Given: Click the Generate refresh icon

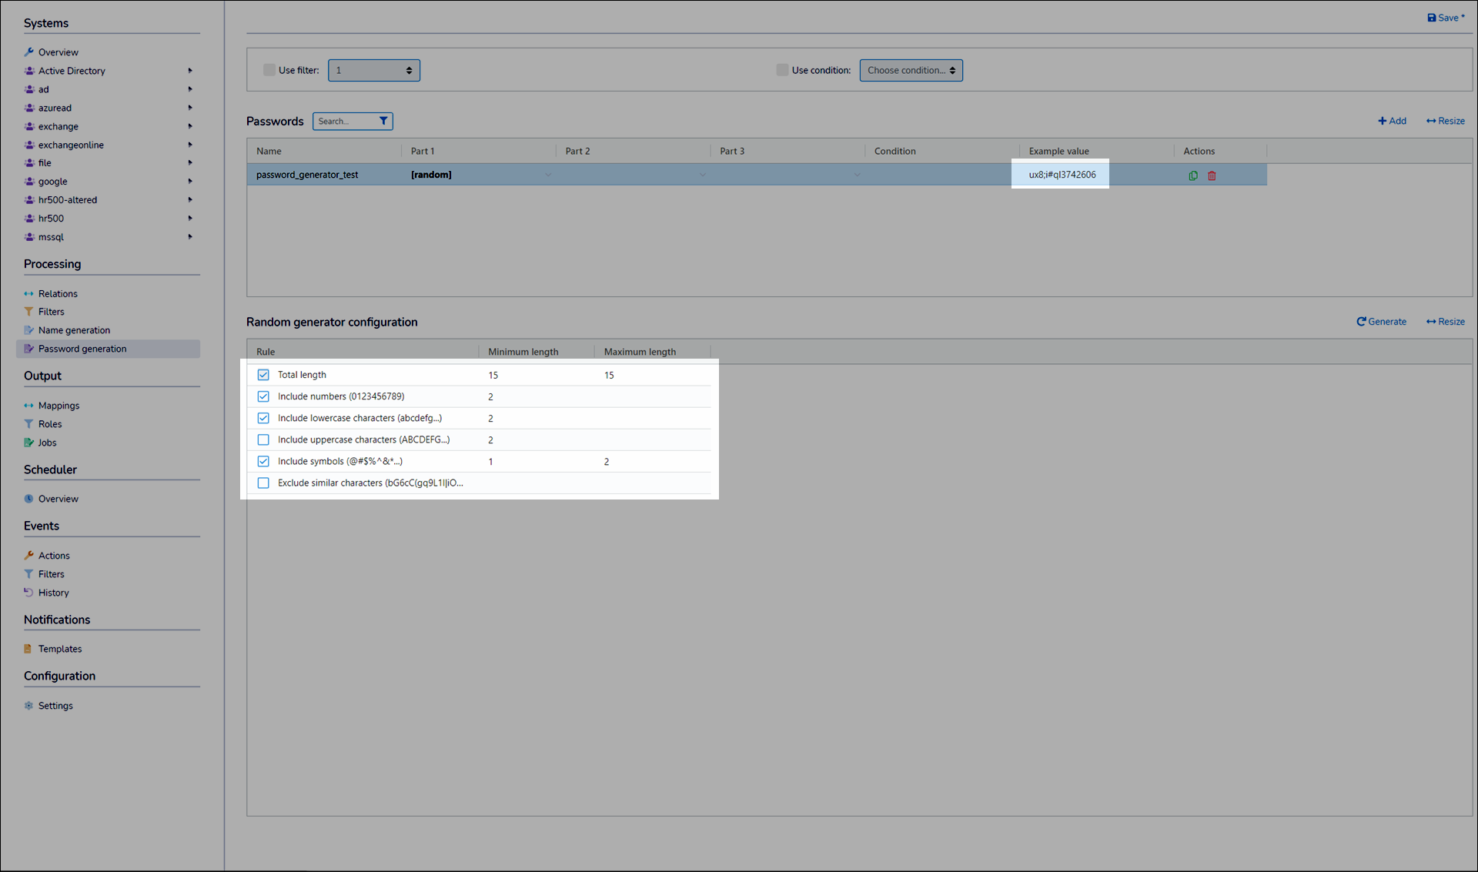Looking at the screenshot, I should click(x=1361, y=322).
